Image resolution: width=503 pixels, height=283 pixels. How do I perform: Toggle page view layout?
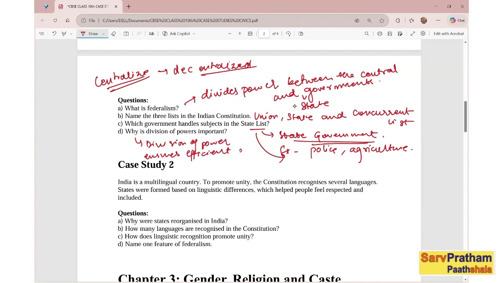point(301,34)
